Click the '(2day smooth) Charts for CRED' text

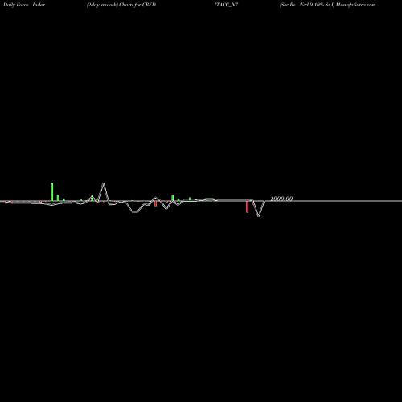(x=121, y=5)
